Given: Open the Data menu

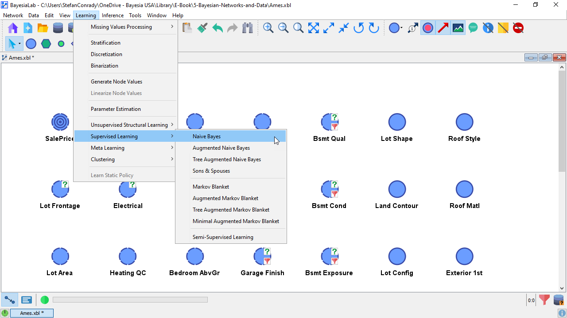Looking at the screenshot, I should (34, 15).
